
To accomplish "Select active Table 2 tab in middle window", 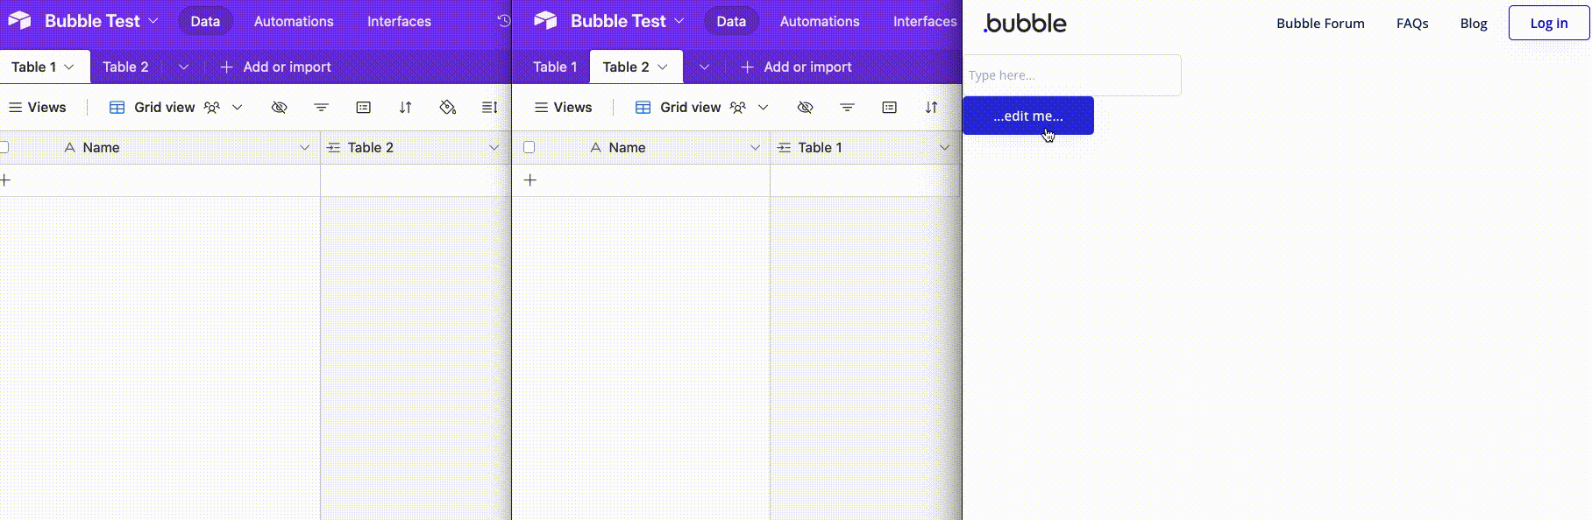I will (x=636, y=67).
